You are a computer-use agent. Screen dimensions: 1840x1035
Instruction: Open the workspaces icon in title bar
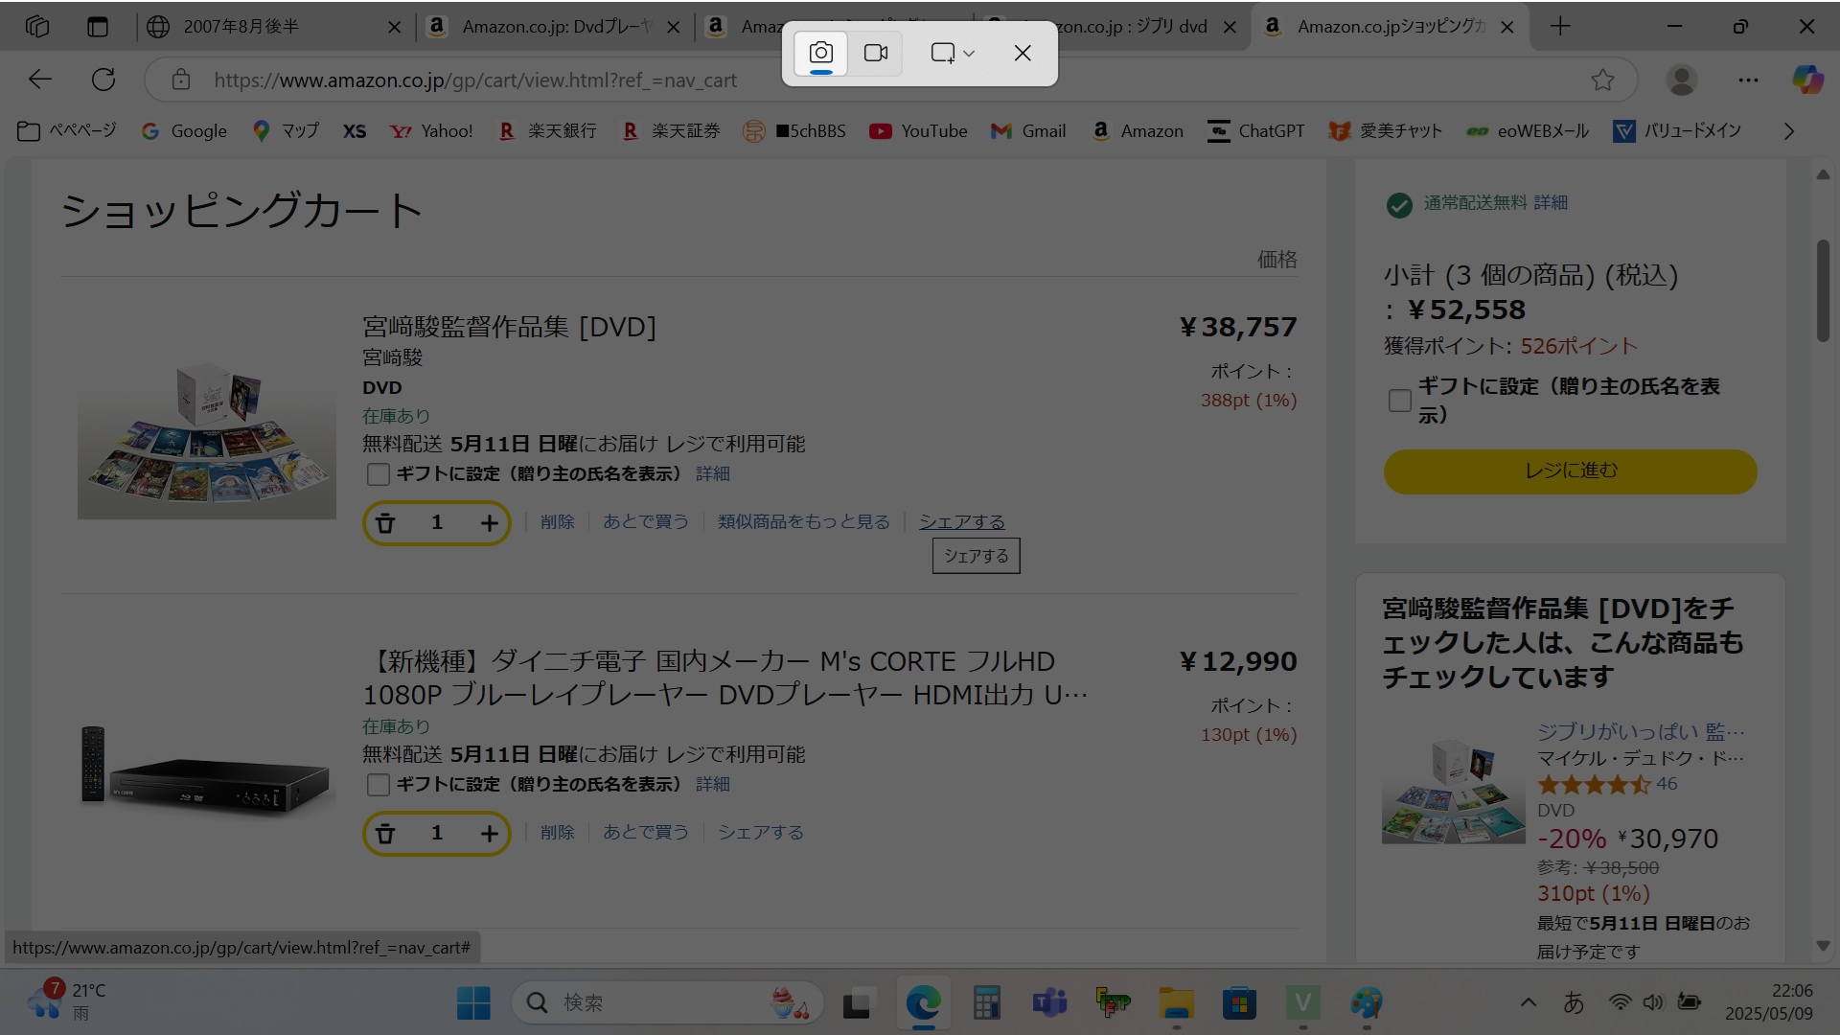tap(37, 27)
